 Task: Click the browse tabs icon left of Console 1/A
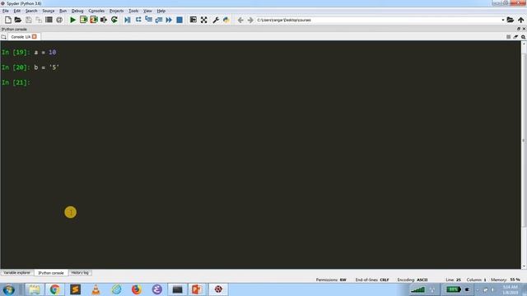pyautogui.click(x=3, y=37)
